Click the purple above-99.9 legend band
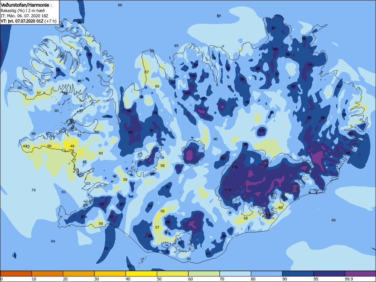Image resolution: width=376 pixels, height=282 pixels. tap(361, 274)
